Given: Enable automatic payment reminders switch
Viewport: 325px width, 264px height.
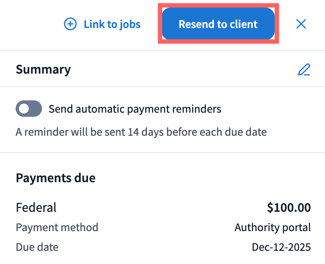Looking at the screenshot, I should [29, 109].
